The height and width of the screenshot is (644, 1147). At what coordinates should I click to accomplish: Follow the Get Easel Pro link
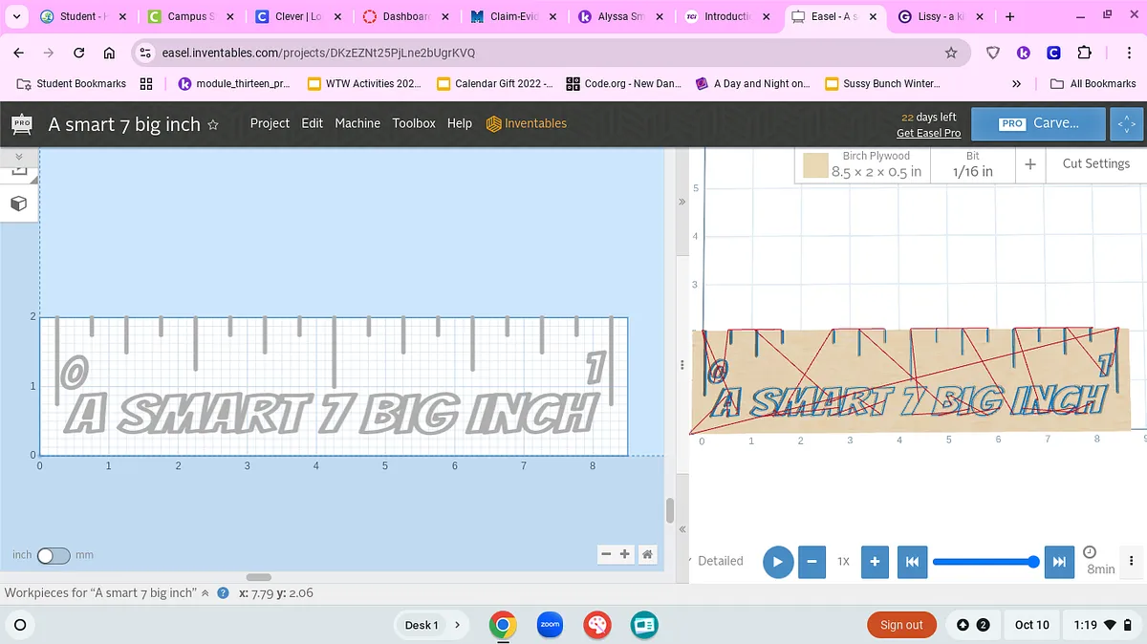tap(928, 133)
